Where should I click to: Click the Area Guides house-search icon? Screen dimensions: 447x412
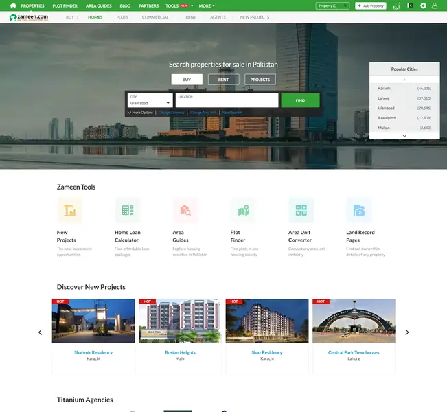(x=185, y=210)
